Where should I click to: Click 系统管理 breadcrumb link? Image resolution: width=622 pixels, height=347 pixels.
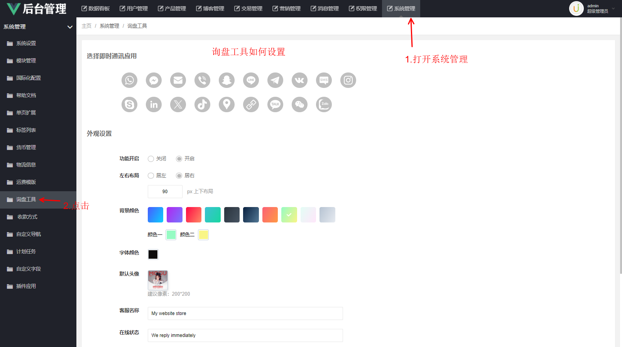pos(110,26)
